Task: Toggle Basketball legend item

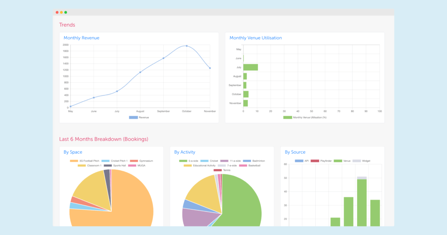Action: pyautogui.click(x=250, y=166)
